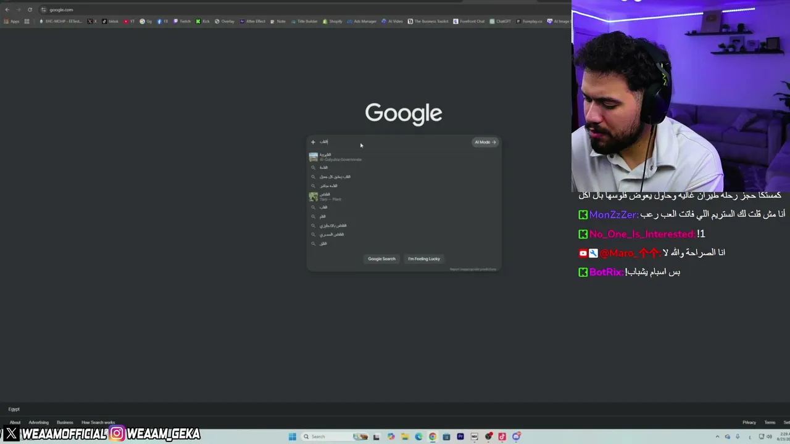Open the EHC-MOHP bookmark
790x444 pixels.
pos(60,22)
